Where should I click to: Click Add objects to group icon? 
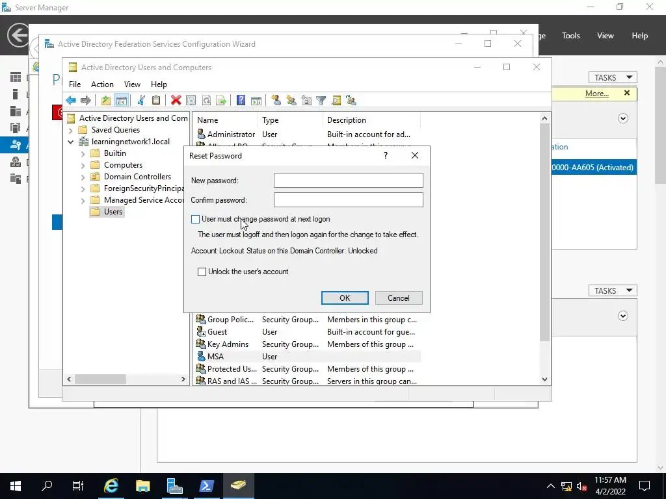tap(351, 101)
